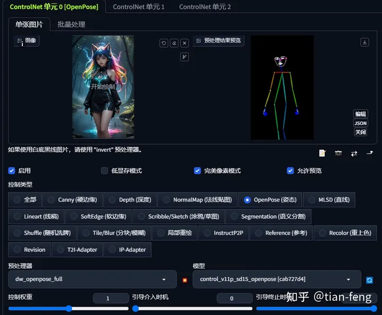The image size is (382, 315).
Task: Click the 控制权重 value field showing 1
Action: coord(111,298)
